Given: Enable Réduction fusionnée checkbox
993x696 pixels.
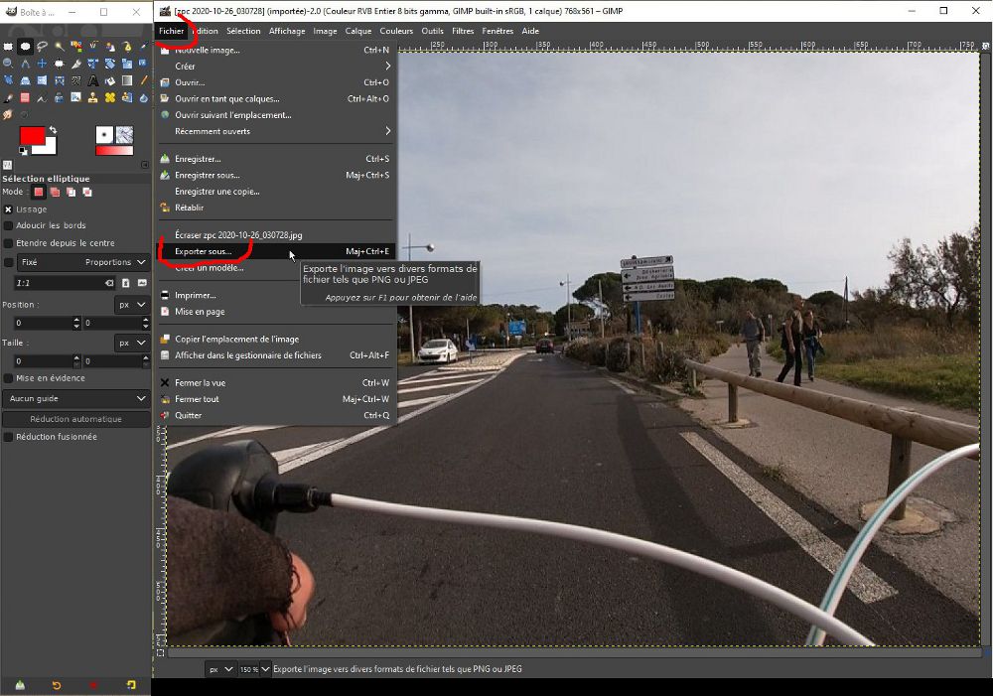Looking at the screenshot, I should [8, 437].
